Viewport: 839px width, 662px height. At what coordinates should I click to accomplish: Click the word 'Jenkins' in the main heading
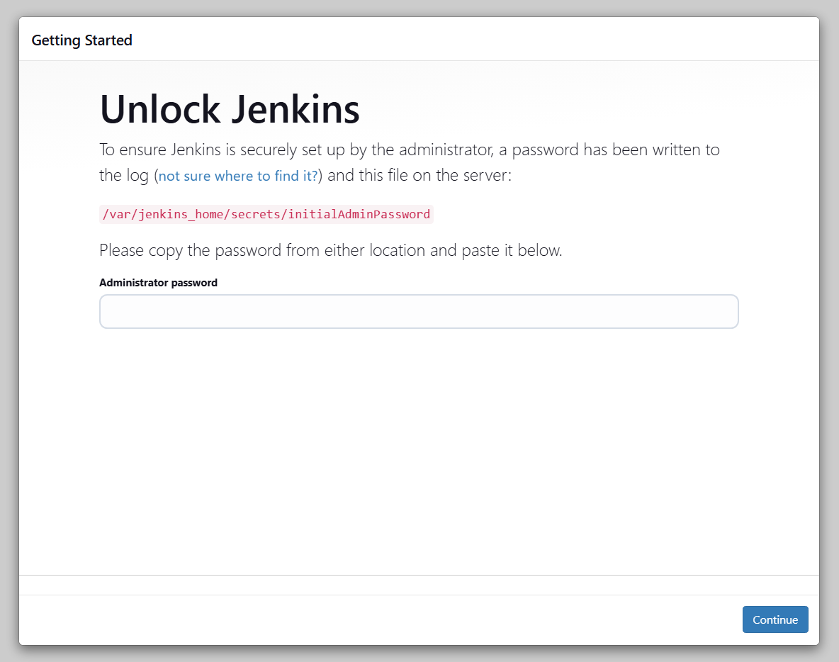[295, 110]
